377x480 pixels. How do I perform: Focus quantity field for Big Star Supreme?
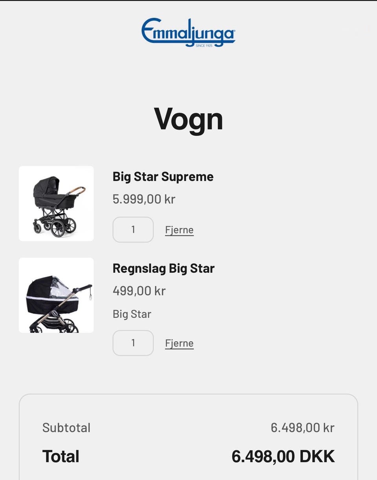tap(133, 230)
